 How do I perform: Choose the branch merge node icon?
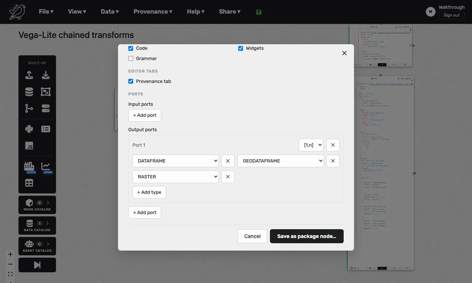click(29, 108)
